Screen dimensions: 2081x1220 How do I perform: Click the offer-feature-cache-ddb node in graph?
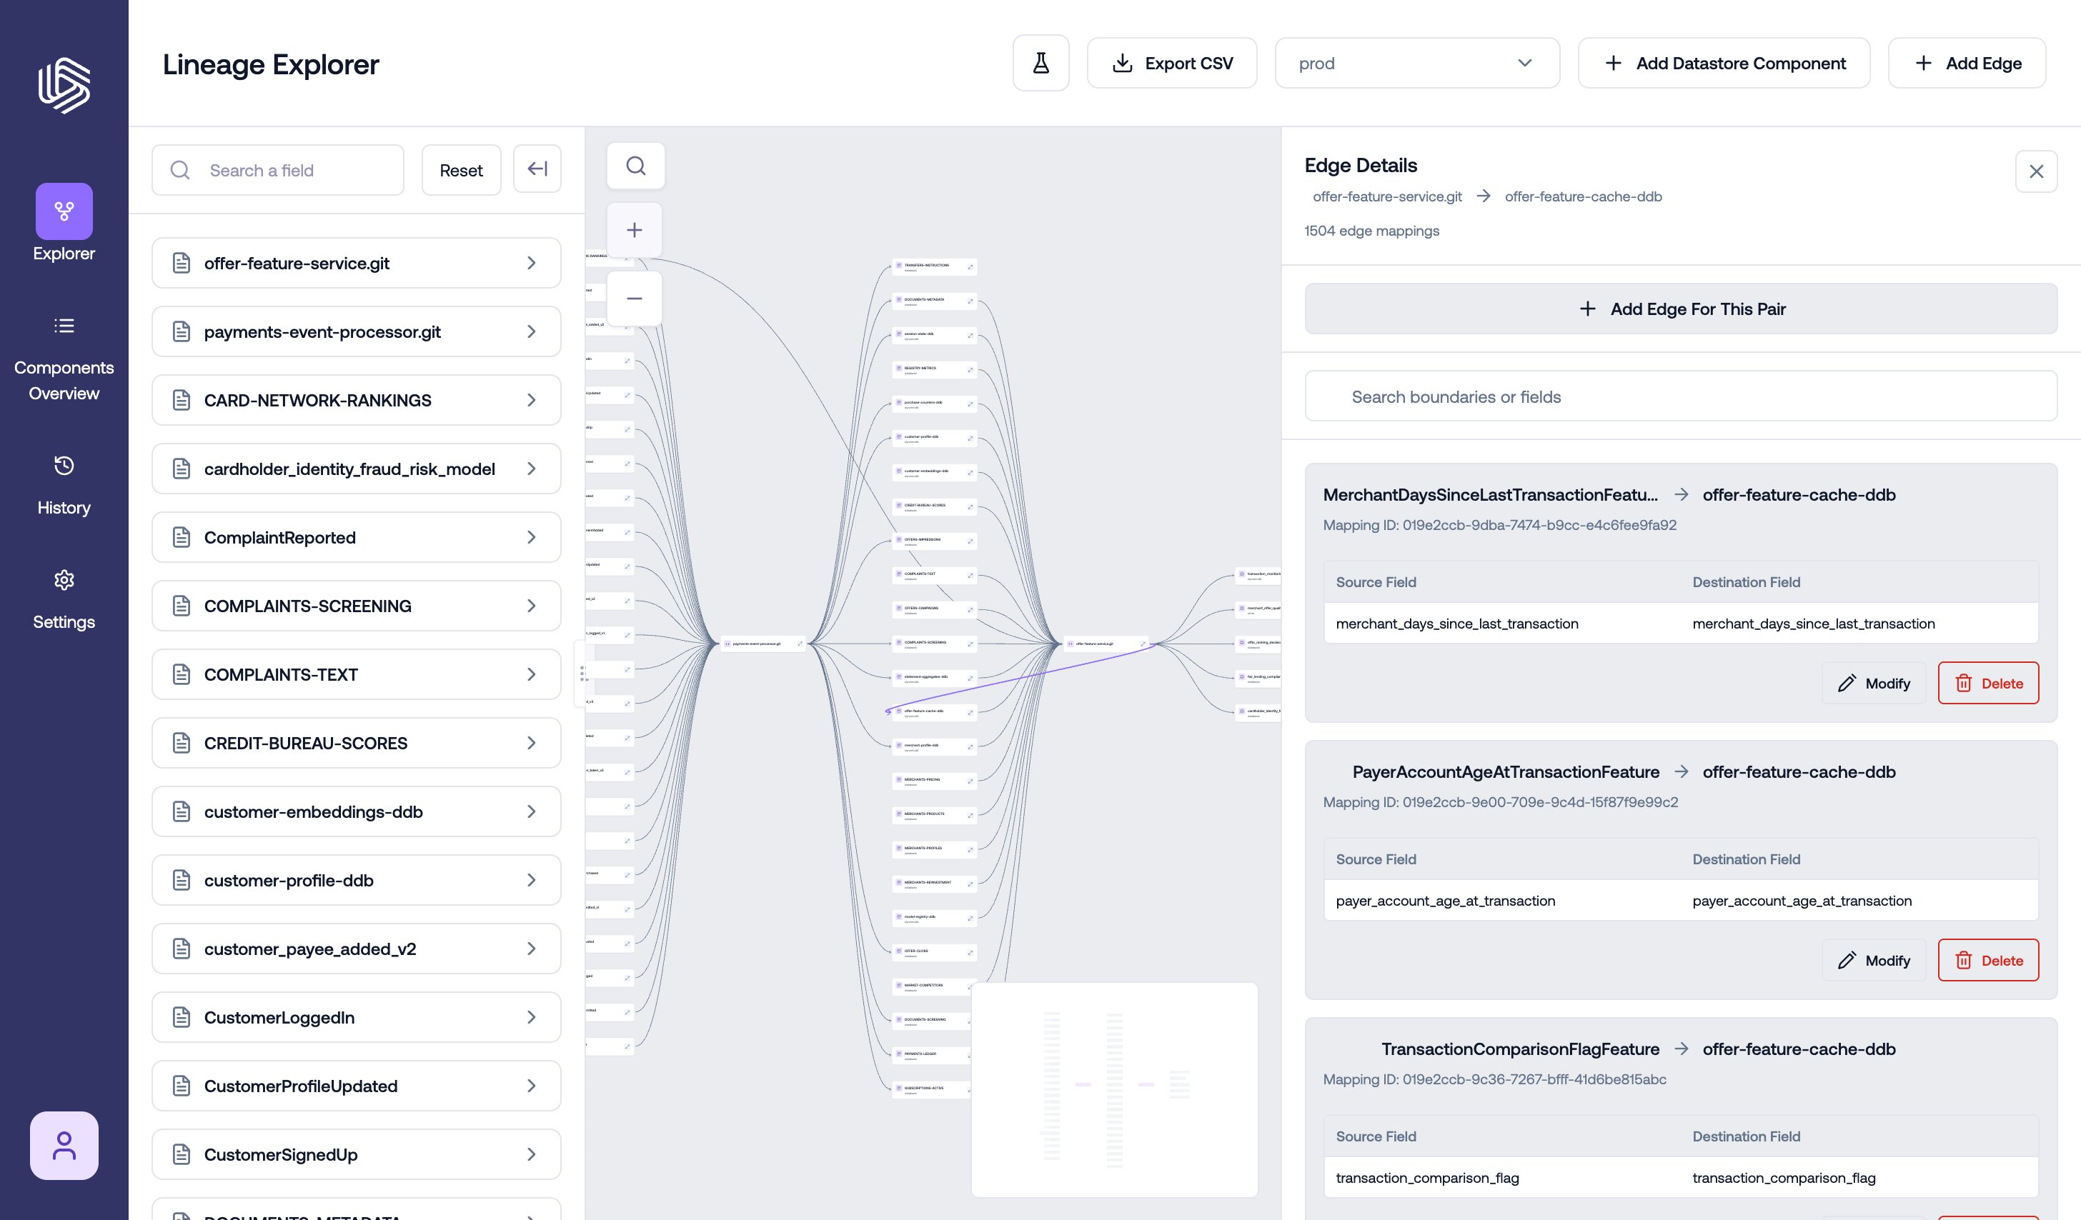[x=934, y=712]
